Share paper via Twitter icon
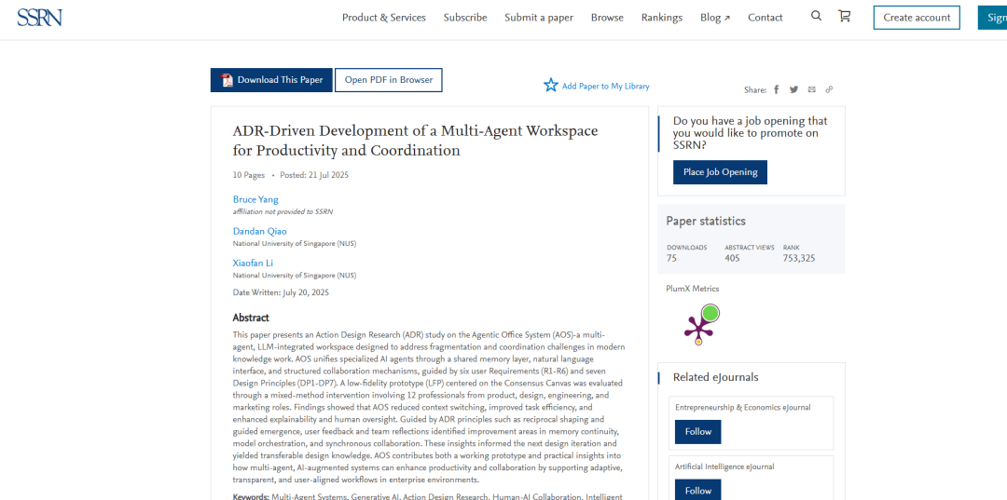 793,89
